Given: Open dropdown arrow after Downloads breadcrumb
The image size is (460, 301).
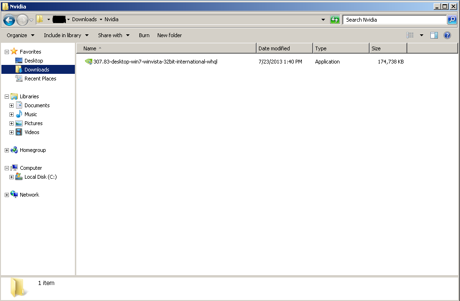Looking at the screenshot, I should (101, 19).
